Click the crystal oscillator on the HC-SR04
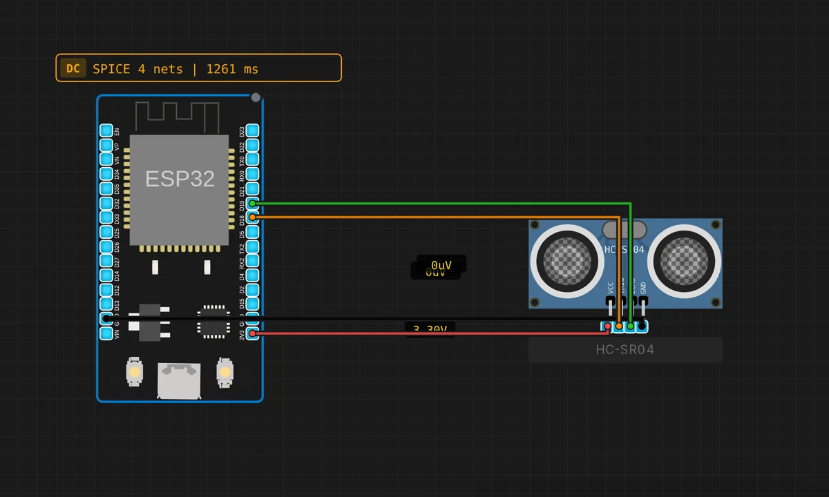829x497 pixels. coord(624,229)
